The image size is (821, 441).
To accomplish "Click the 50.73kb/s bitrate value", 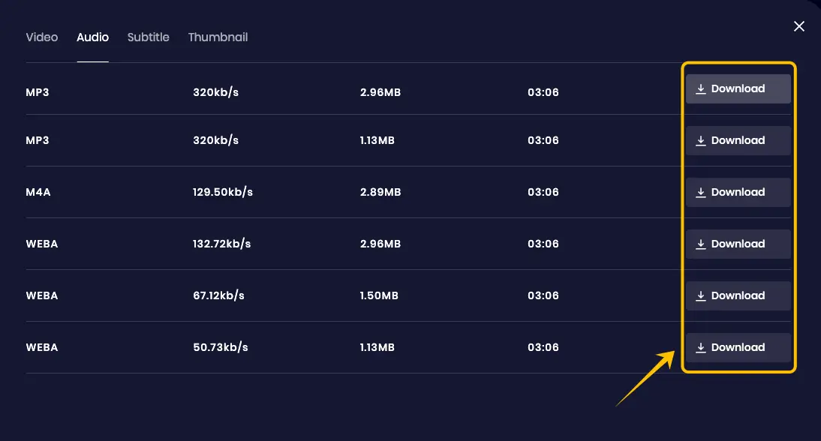I will click(x=220, y=347).
